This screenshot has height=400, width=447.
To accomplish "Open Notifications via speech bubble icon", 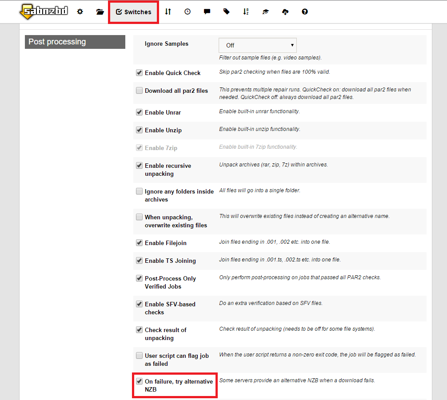I will tap(207, 12).
